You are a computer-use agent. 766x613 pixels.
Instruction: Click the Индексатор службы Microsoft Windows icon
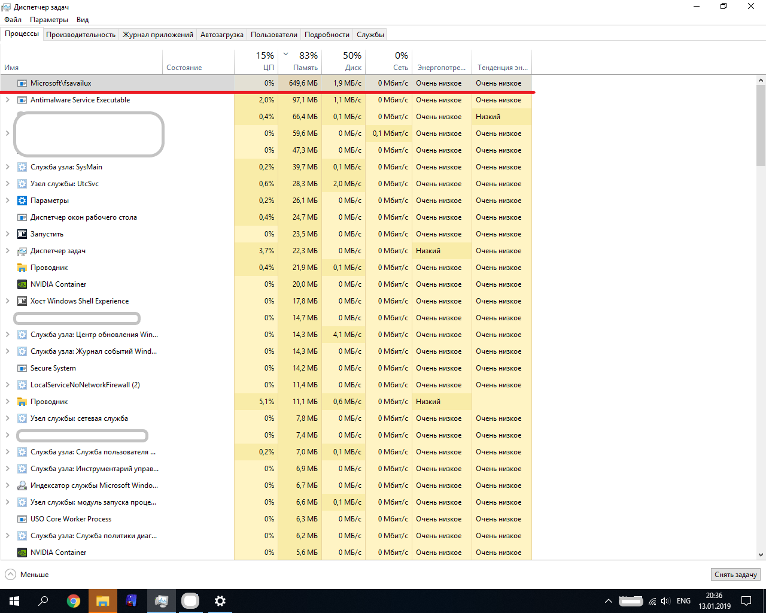tap(22, 485)
